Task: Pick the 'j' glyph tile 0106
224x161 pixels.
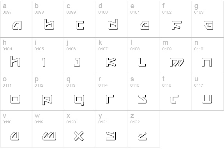Action: pyautogui.click(x=80, y=56)
